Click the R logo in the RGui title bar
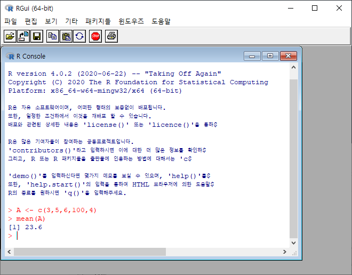352x275 pixels. coord(9,9)
